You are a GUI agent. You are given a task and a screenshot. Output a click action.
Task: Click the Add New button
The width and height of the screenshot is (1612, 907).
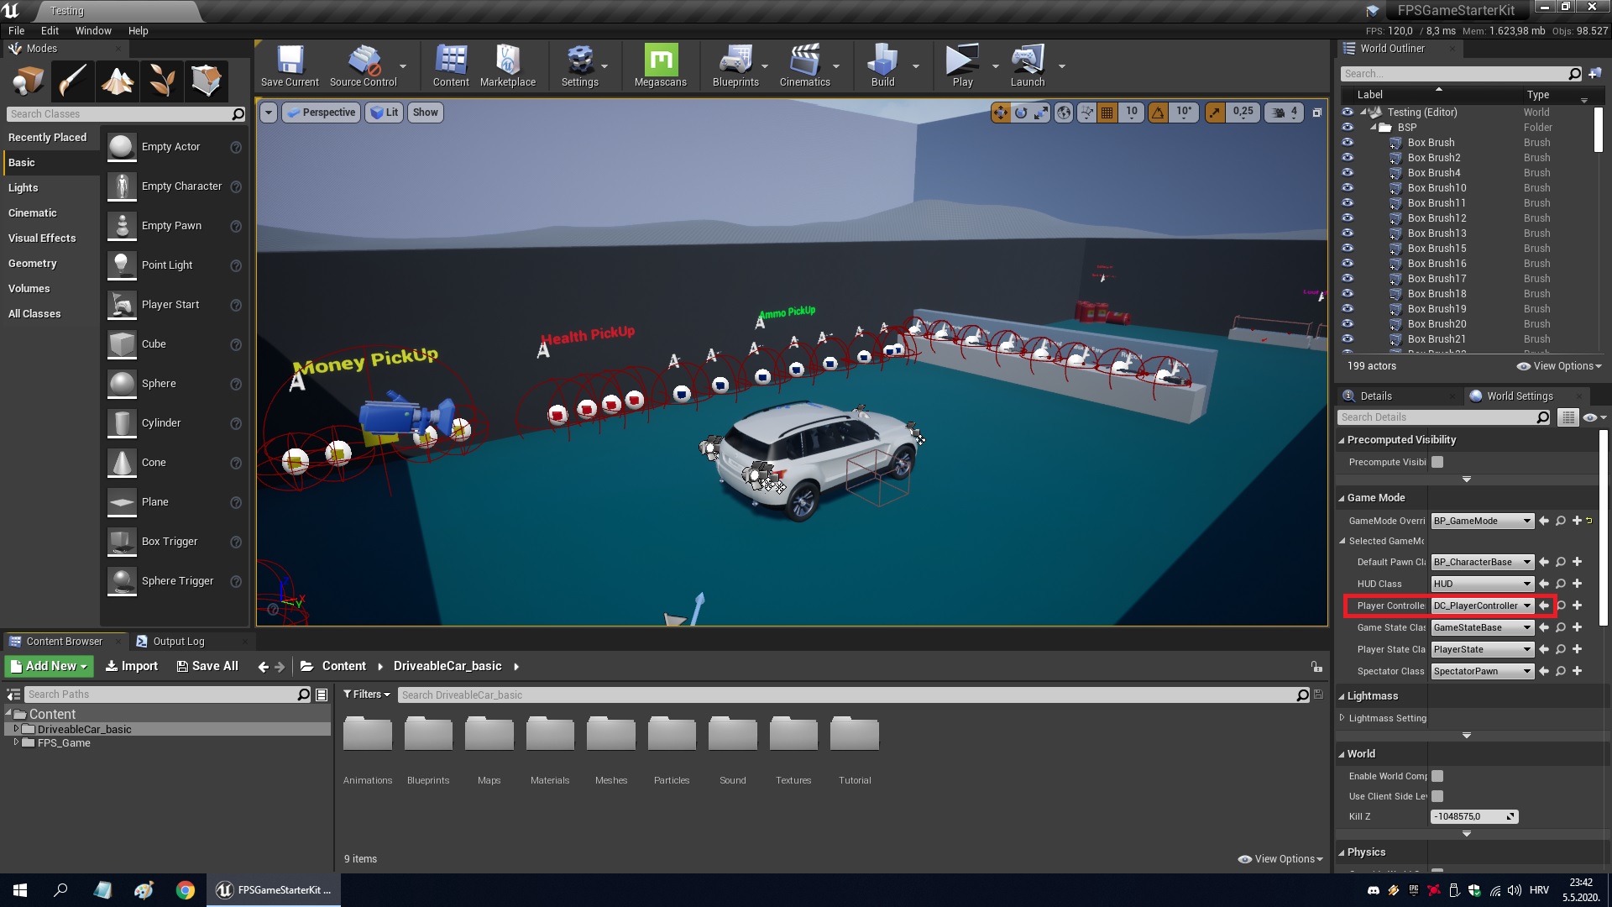(x=50, y=666)
